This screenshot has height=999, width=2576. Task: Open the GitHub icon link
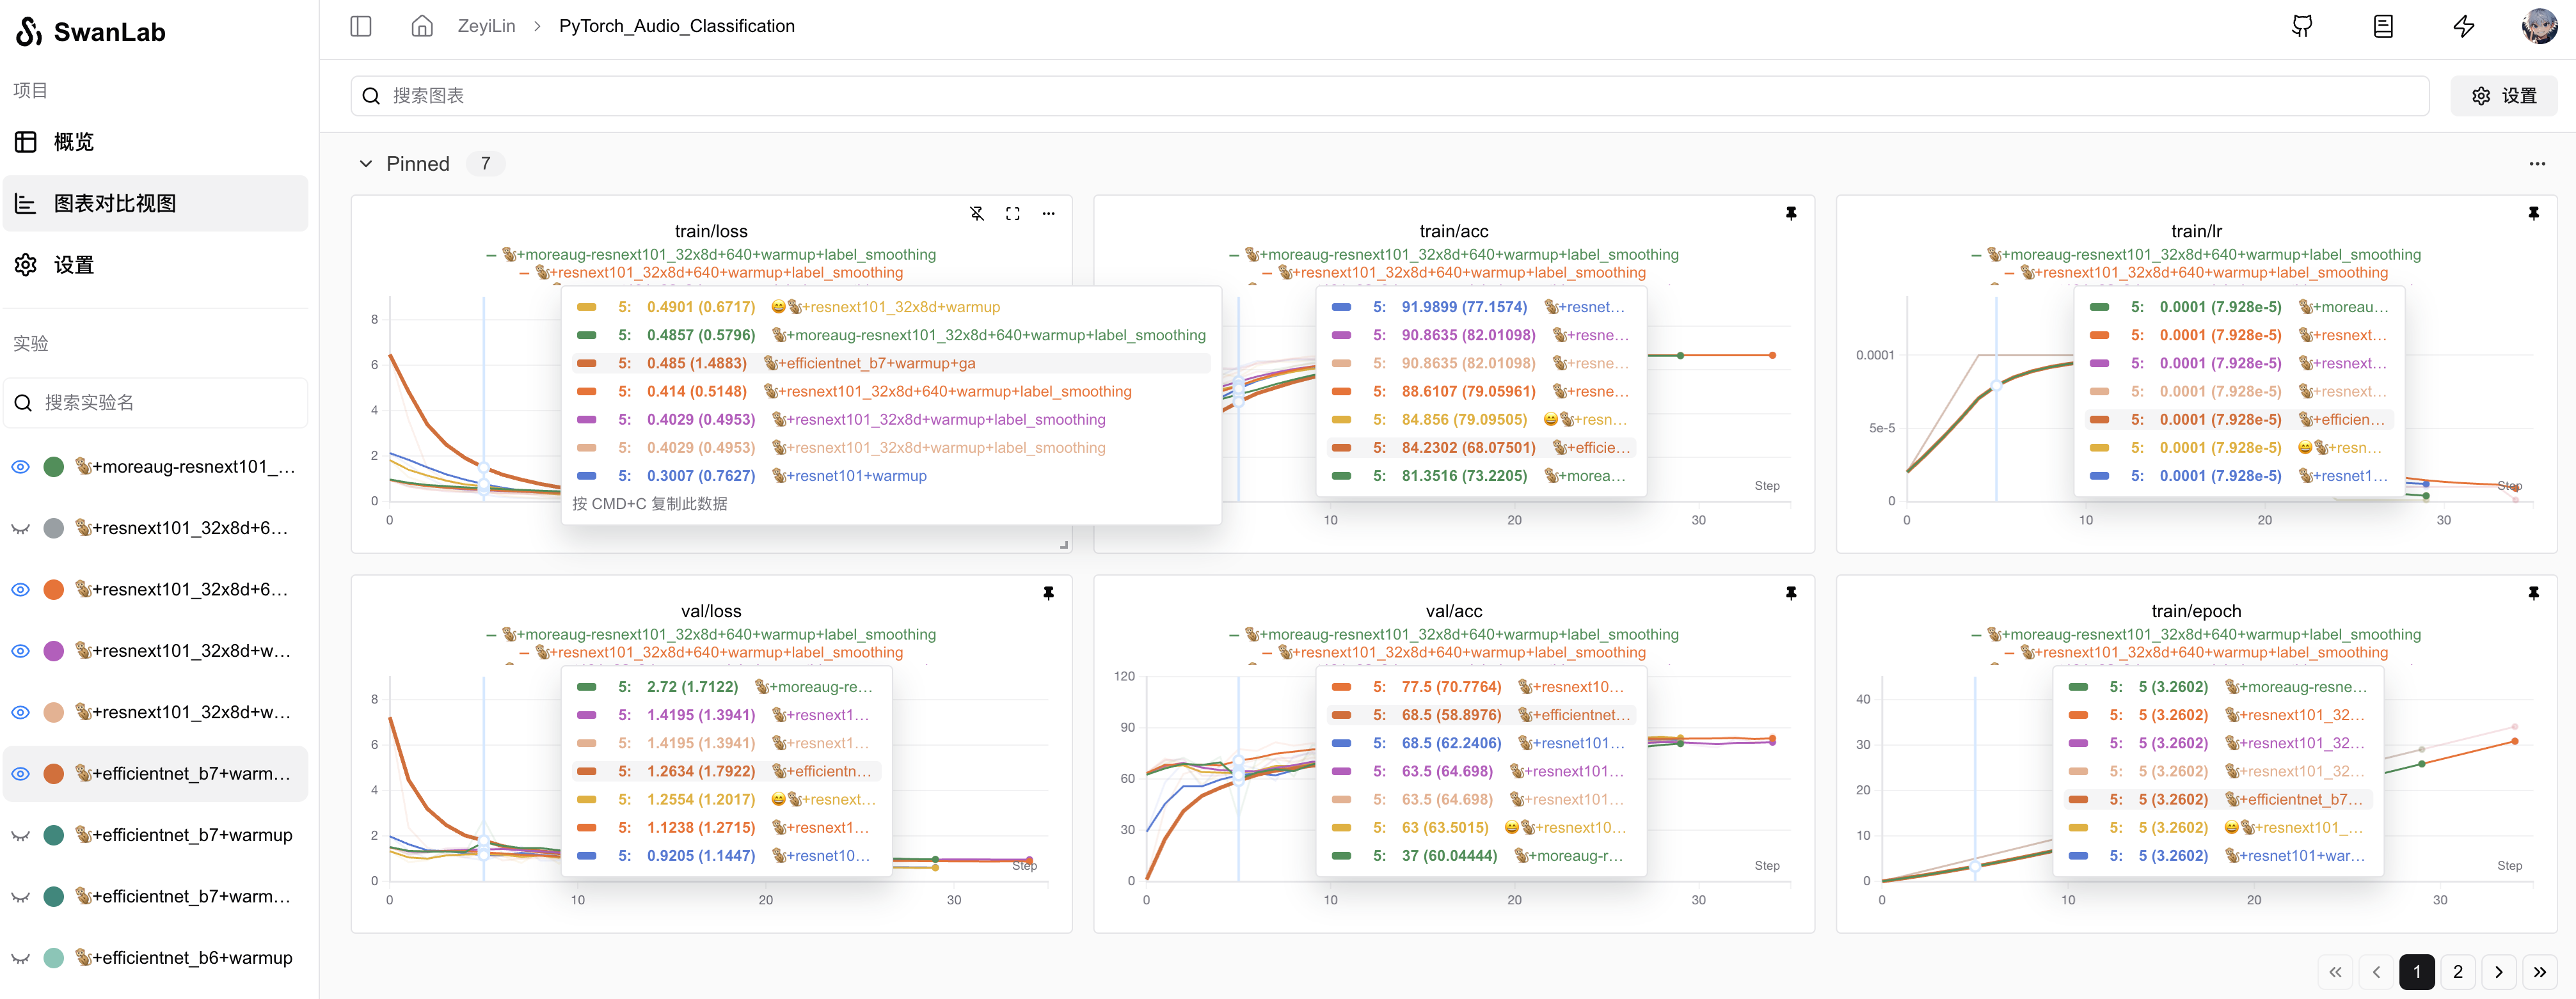coord(2302,26)
